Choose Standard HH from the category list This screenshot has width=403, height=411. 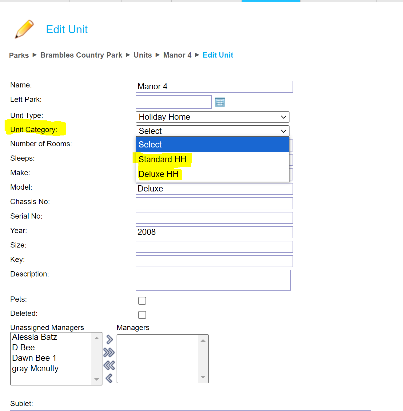click(x=162, y=159)
